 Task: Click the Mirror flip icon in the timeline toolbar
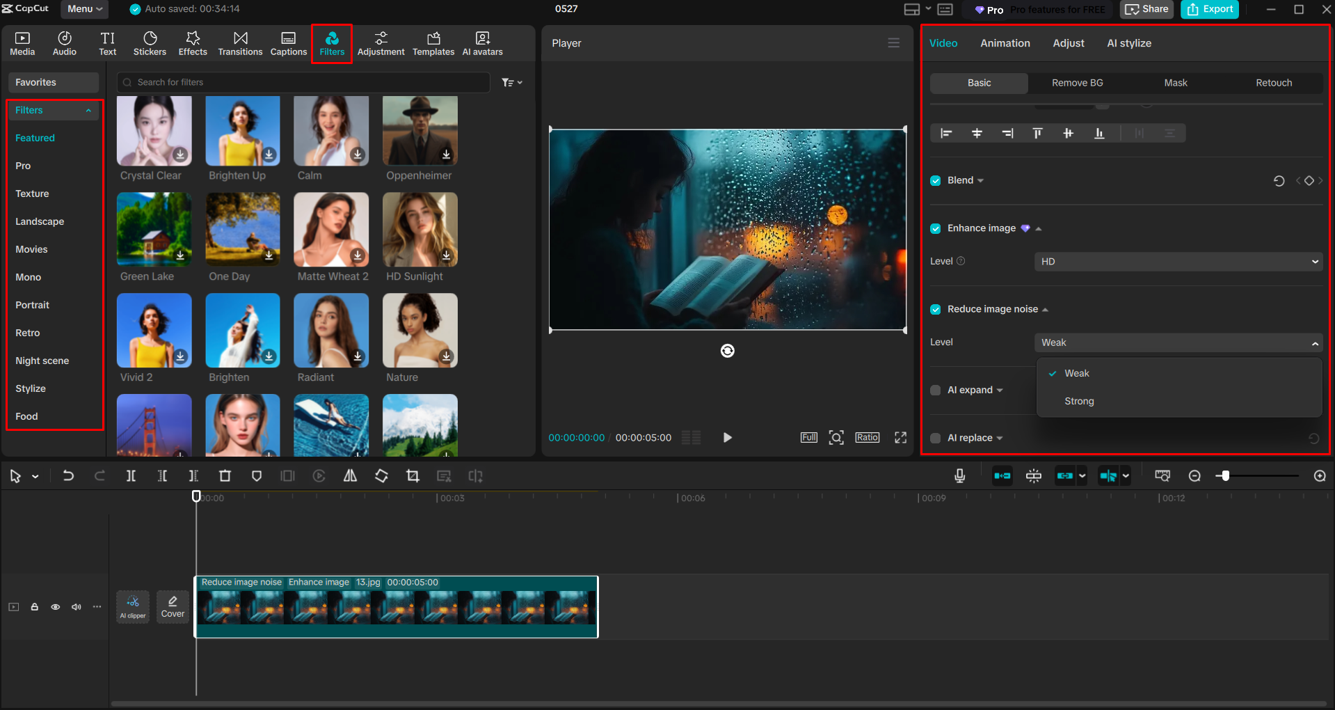coord(350,475)
